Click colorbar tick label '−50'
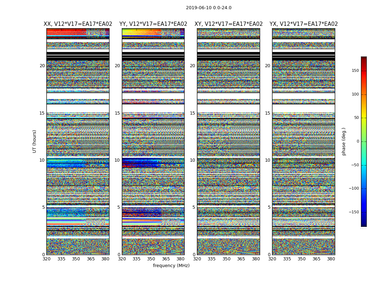 point(355,165)
